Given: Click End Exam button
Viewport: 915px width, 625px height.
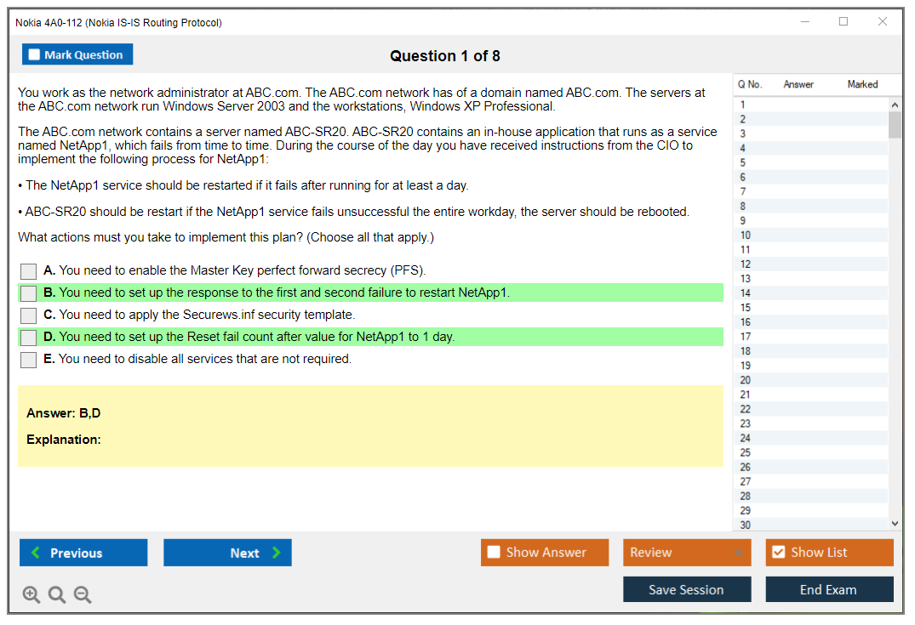Looking at the screenshot, I should 829,589.
